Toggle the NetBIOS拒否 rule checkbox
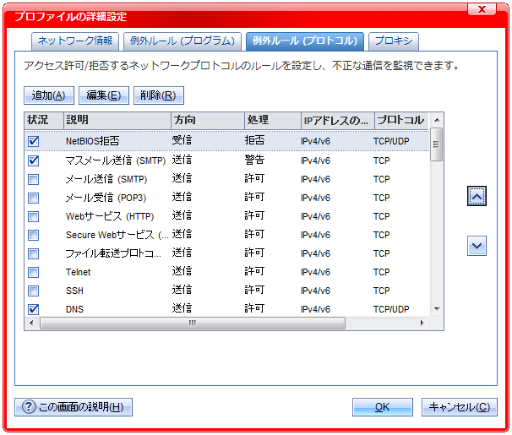Viewport: 512px width, 435px height. pyautogui.click(x=34, y=141)
